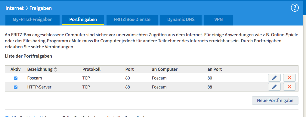The height and width of the screenshot is (117, 306).
Task: Click the Liste der Portfreigaben heading
Action: click(x=29, y=56)
